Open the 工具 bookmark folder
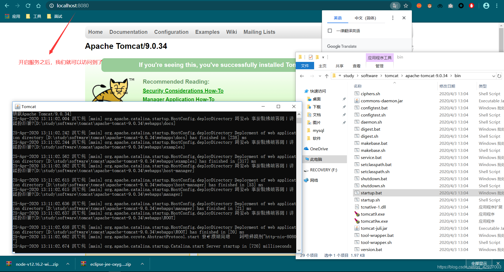 pos(34,16)
